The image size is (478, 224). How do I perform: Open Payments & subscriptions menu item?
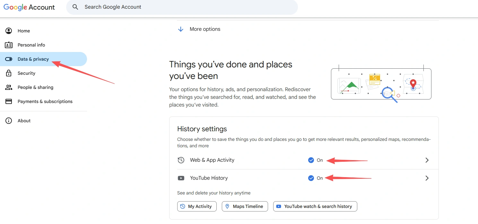(45, 101)
